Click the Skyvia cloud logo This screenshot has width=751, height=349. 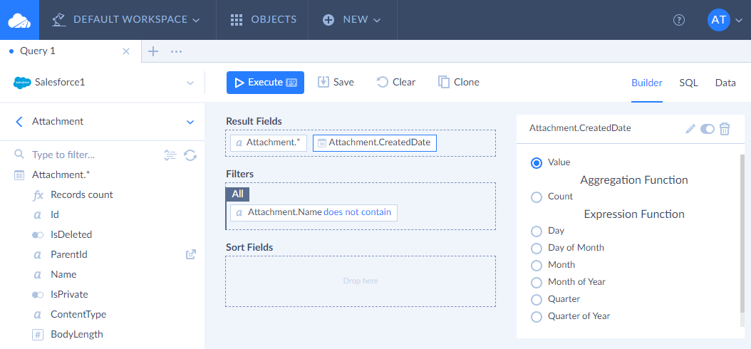(x=19, y=20)
